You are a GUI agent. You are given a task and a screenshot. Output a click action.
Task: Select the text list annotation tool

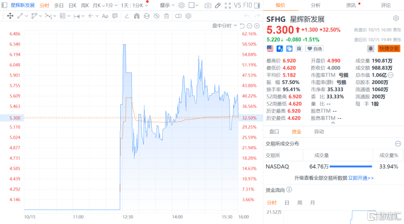[62, 16]
